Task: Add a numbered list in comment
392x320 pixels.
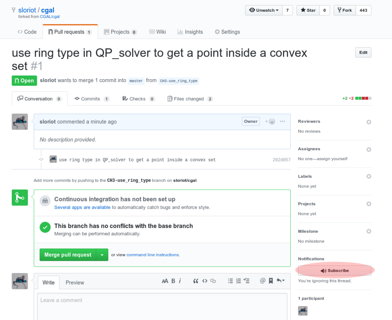Action: tap(238, 281)
